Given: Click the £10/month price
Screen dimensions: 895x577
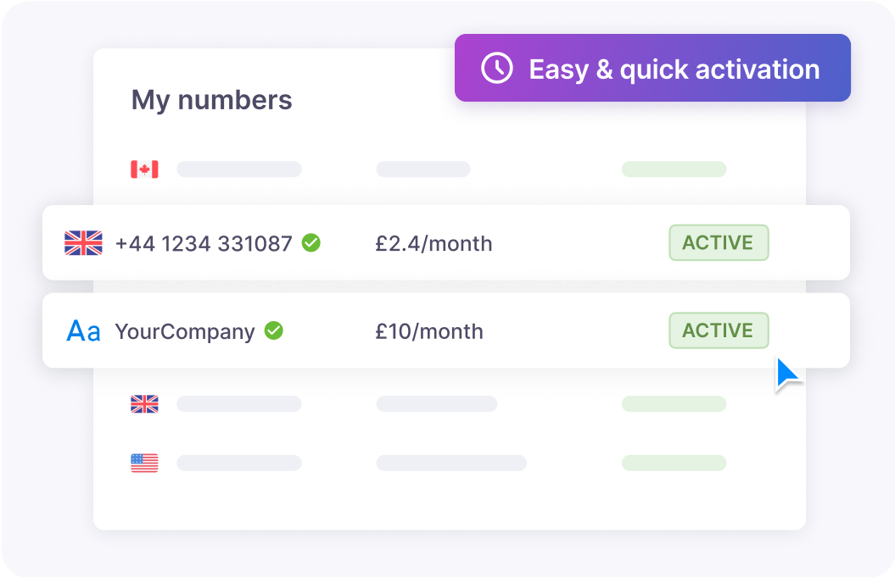Looking at the screenshot, I should [429, 332].
